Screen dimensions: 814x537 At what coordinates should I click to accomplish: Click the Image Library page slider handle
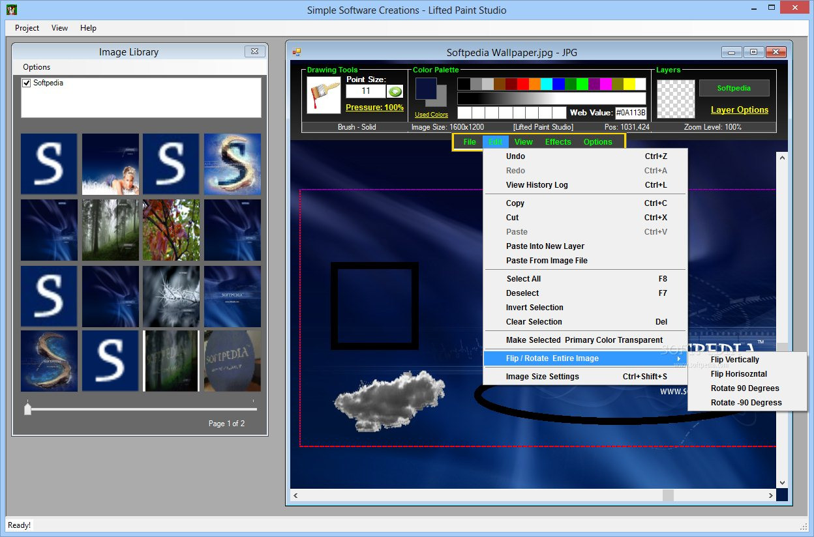click(27, 409)
